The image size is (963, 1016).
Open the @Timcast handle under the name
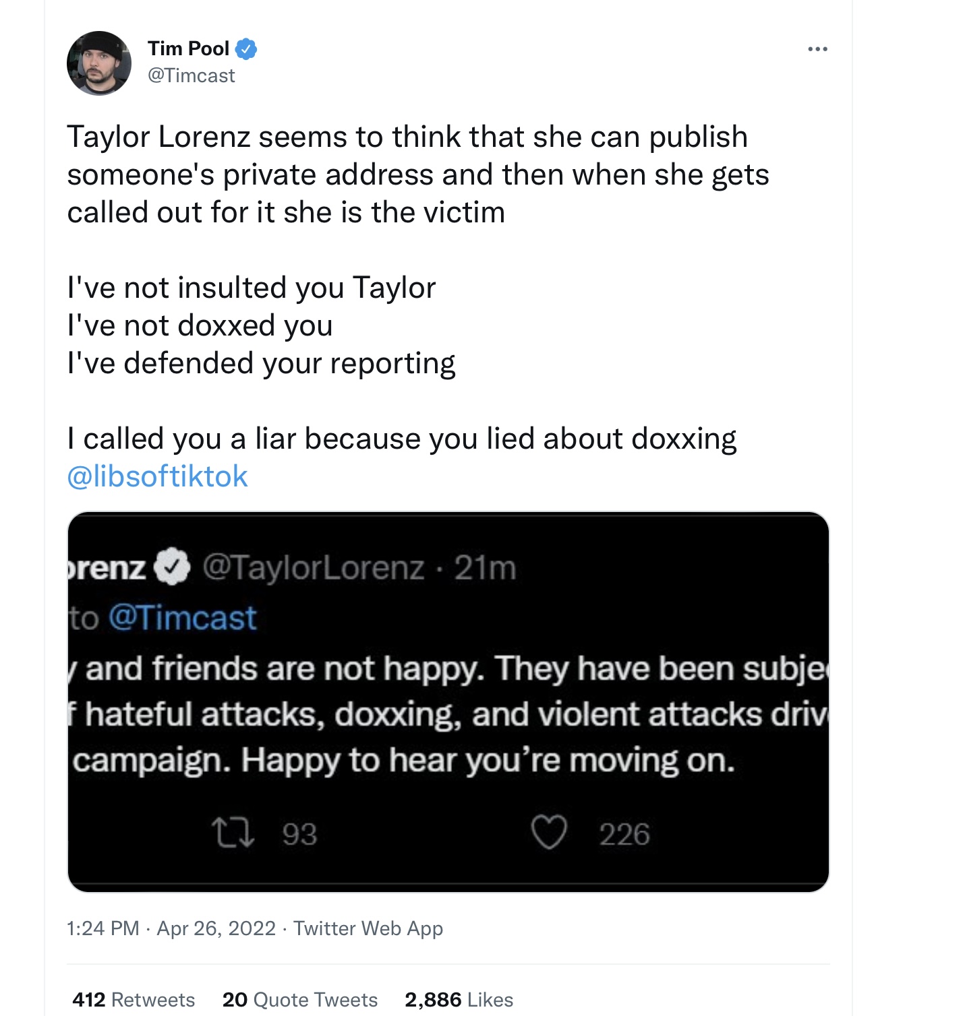[192, 75]
